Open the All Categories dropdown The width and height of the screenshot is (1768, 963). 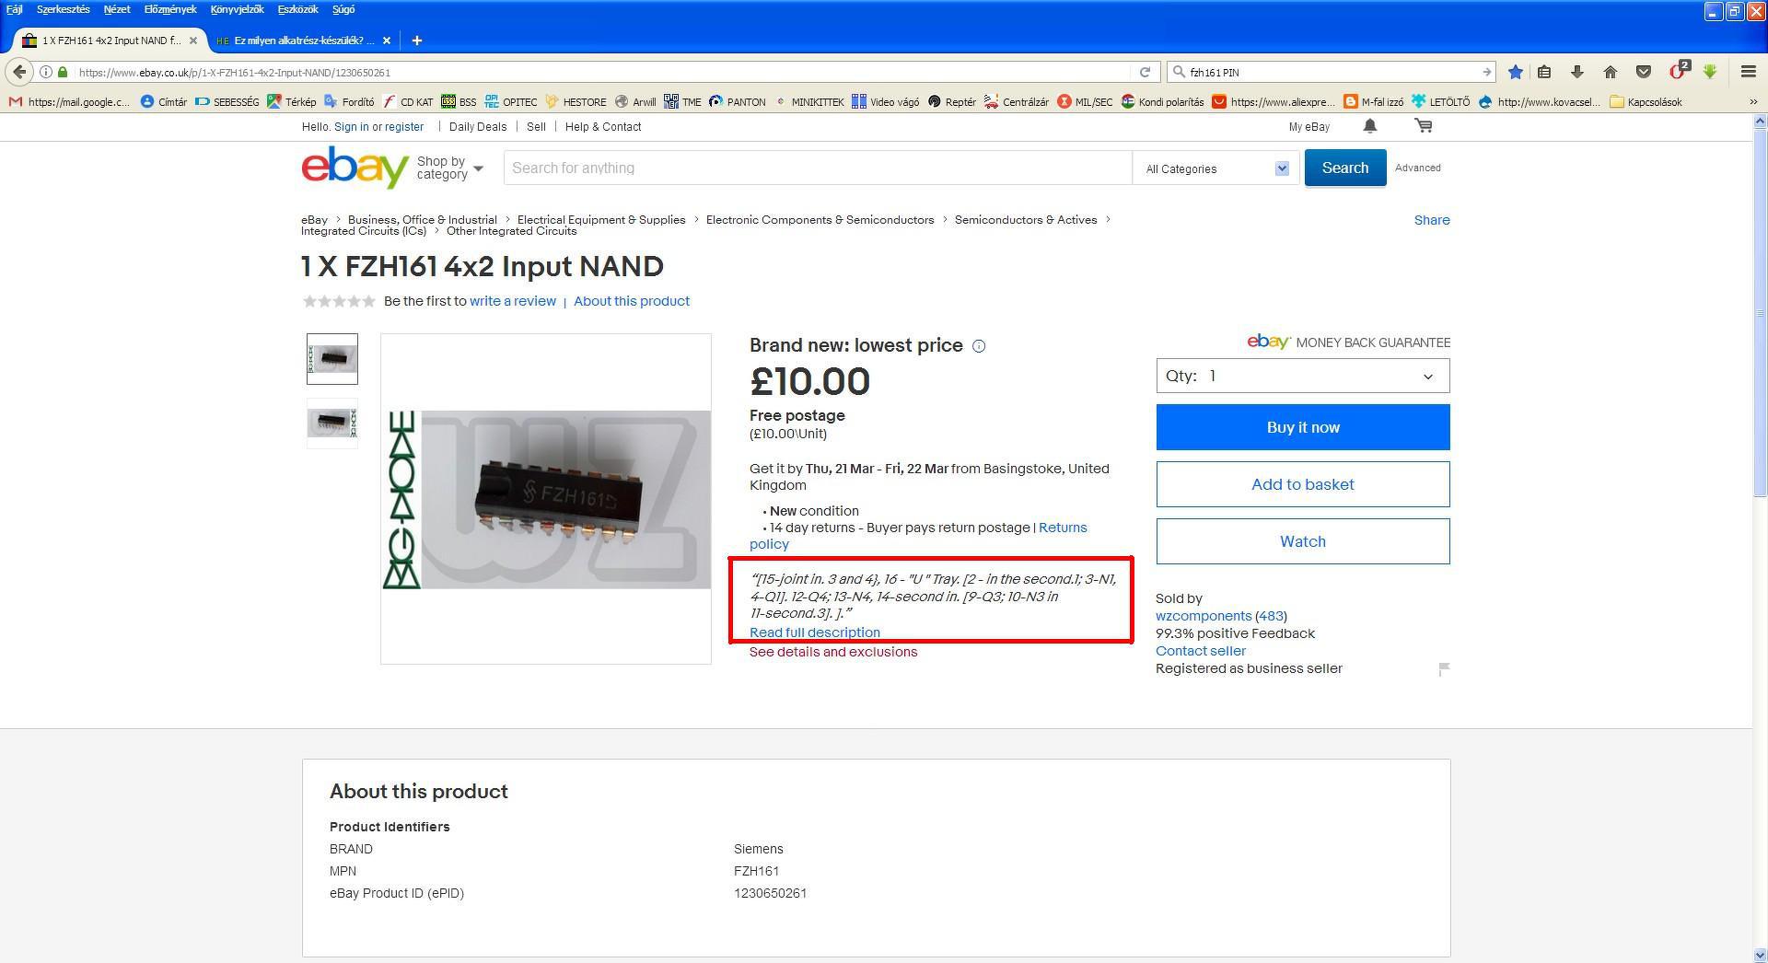tap(1215, 168)
